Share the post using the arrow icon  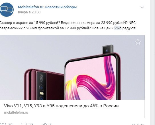[x=45, y=124]
